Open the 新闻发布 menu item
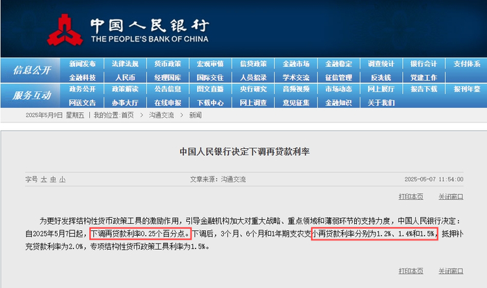The height and width of the screenshot is (288, 487). [x=82, y=64]
